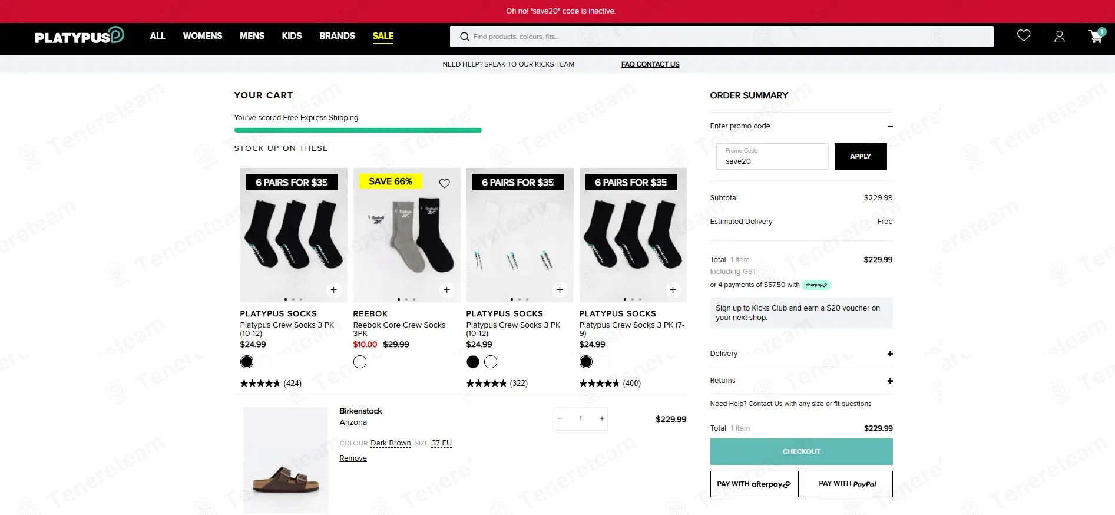
Task: Open the MENS menu
Action: pyautogui.click(x=252, y=36)
